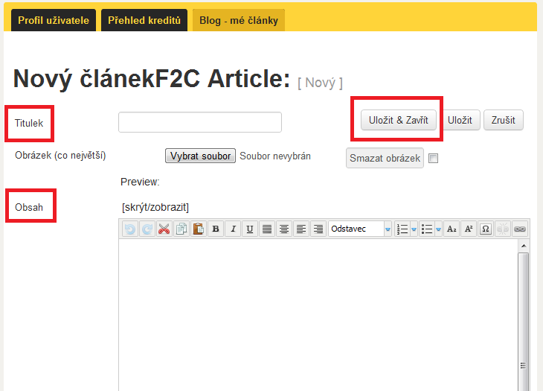Select the Blog - mé články tab

click(239, 20)
